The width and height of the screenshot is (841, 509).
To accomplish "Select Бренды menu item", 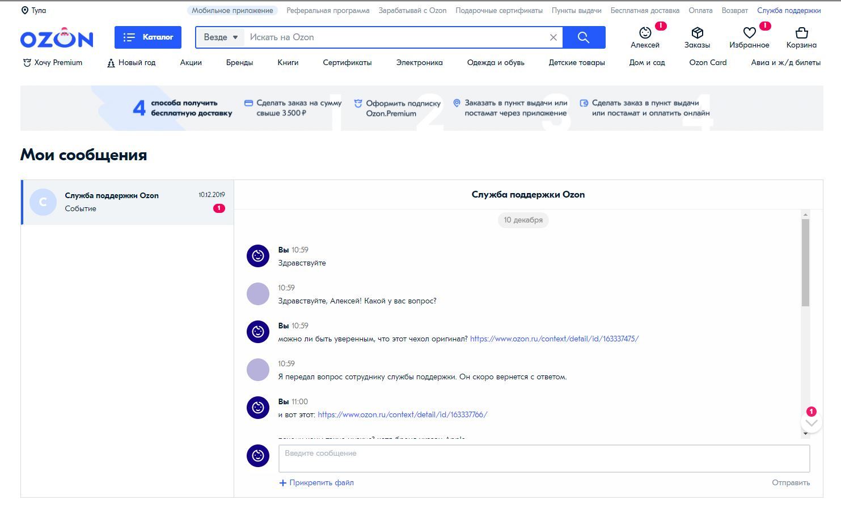I will pyautogui.click(x=239, y=63).
